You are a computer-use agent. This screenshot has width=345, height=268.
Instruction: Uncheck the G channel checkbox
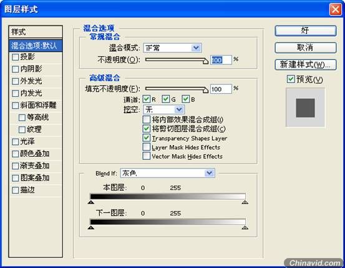(166, 99)
